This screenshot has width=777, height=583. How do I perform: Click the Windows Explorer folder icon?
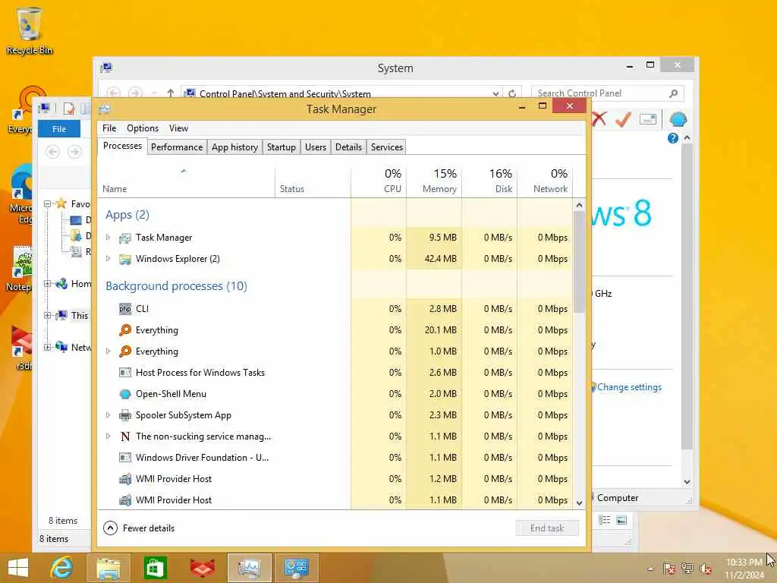tap(125, 260)
